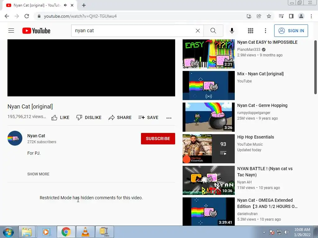Go back with the browser back arrow
Viewport: 318px width, 238px height.
(x=7, y=16)
